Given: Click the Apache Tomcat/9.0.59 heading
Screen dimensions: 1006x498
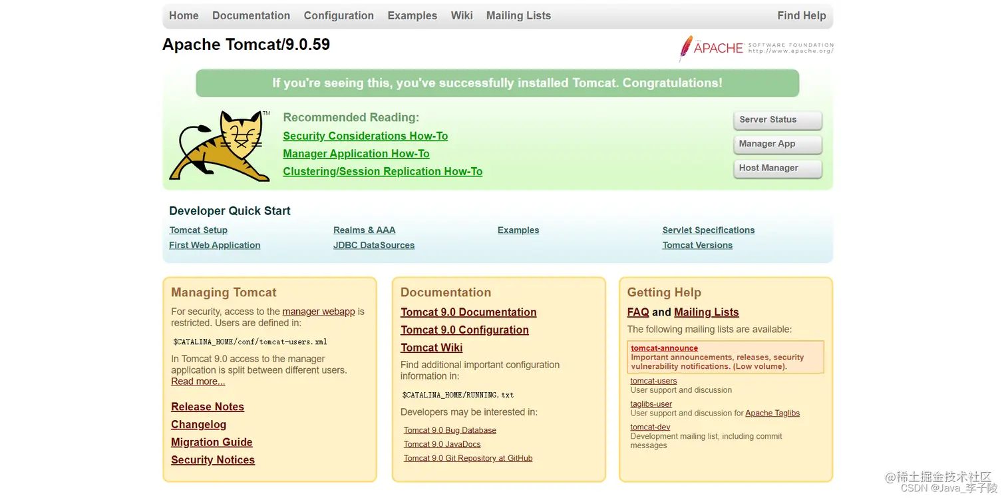Looking at the screenshot, I should pos(246,45).
